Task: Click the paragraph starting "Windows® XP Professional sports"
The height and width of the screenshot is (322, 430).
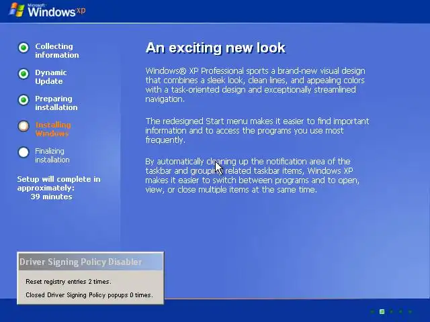Action: click(x=255, y=85)
